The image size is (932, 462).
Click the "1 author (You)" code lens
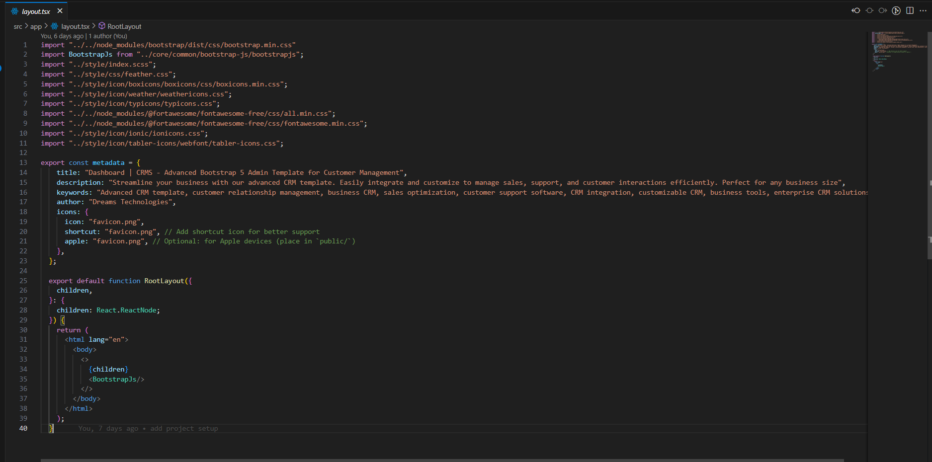point(108,36)
